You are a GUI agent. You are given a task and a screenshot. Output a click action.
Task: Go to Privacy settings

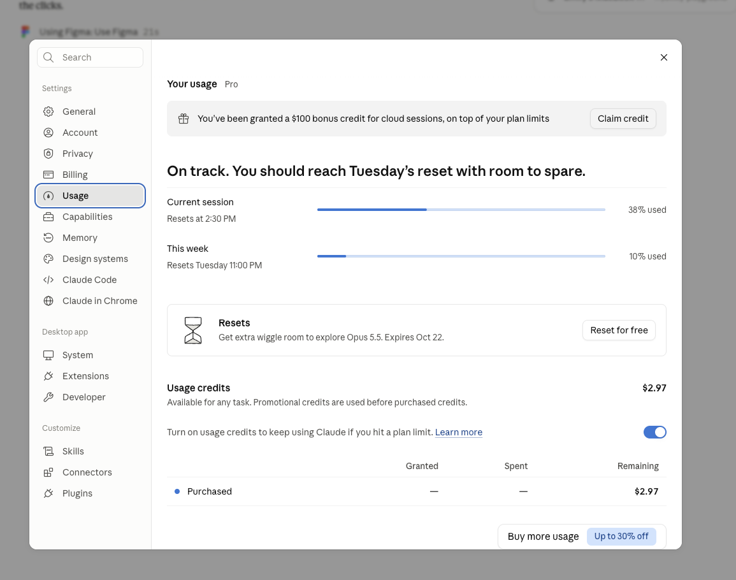tap(90, 154)
